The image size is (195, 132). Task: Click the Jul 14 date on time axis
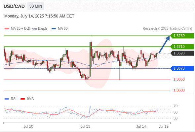click(x=141, y=126)
